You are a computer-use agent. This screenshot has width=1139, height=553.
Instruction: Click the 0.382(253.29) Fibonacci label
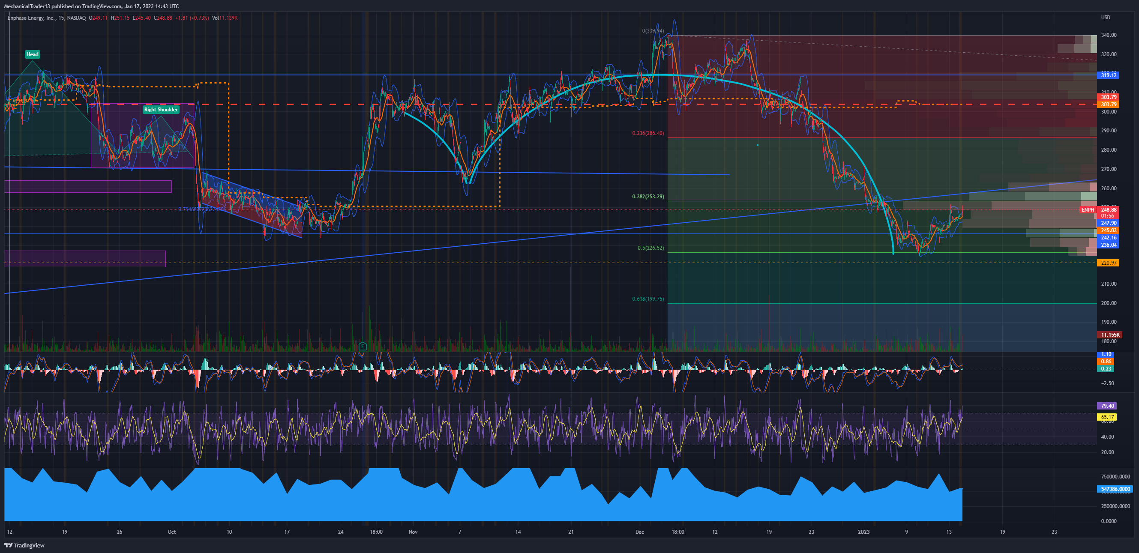point(648,197)
